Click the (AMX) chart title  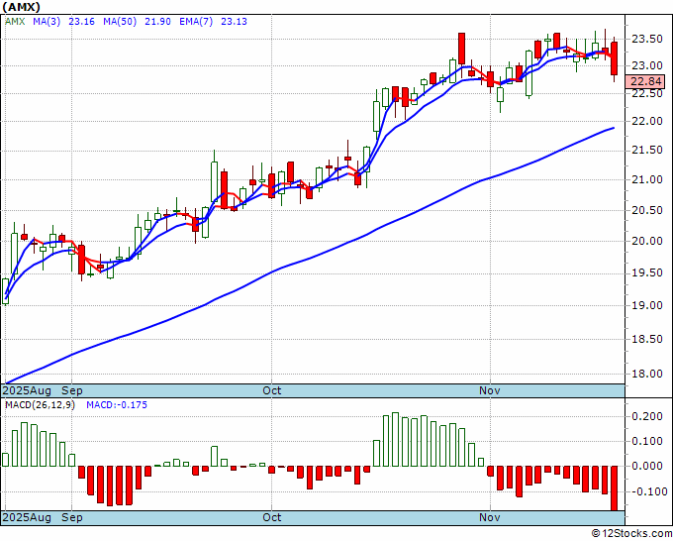tap(22, 7)
